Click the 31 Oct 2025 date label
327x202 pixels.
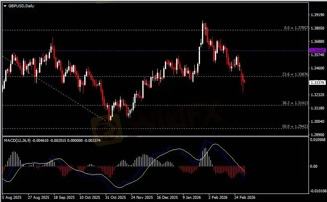coord(116,198)
